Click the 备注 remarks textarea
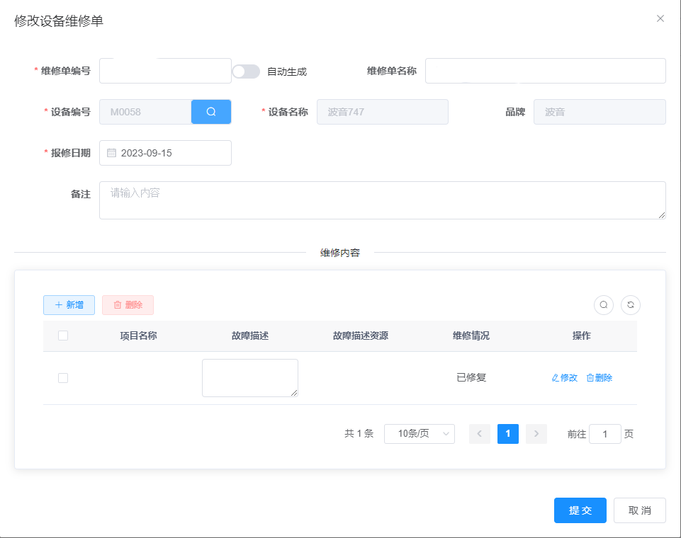681x538 pixels. [x=382, y=200]
